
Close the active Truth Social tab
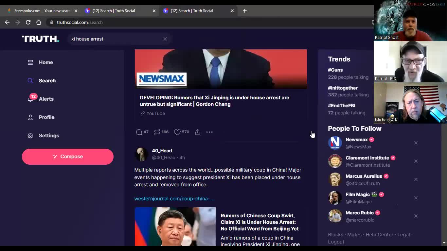pos(232,11)
